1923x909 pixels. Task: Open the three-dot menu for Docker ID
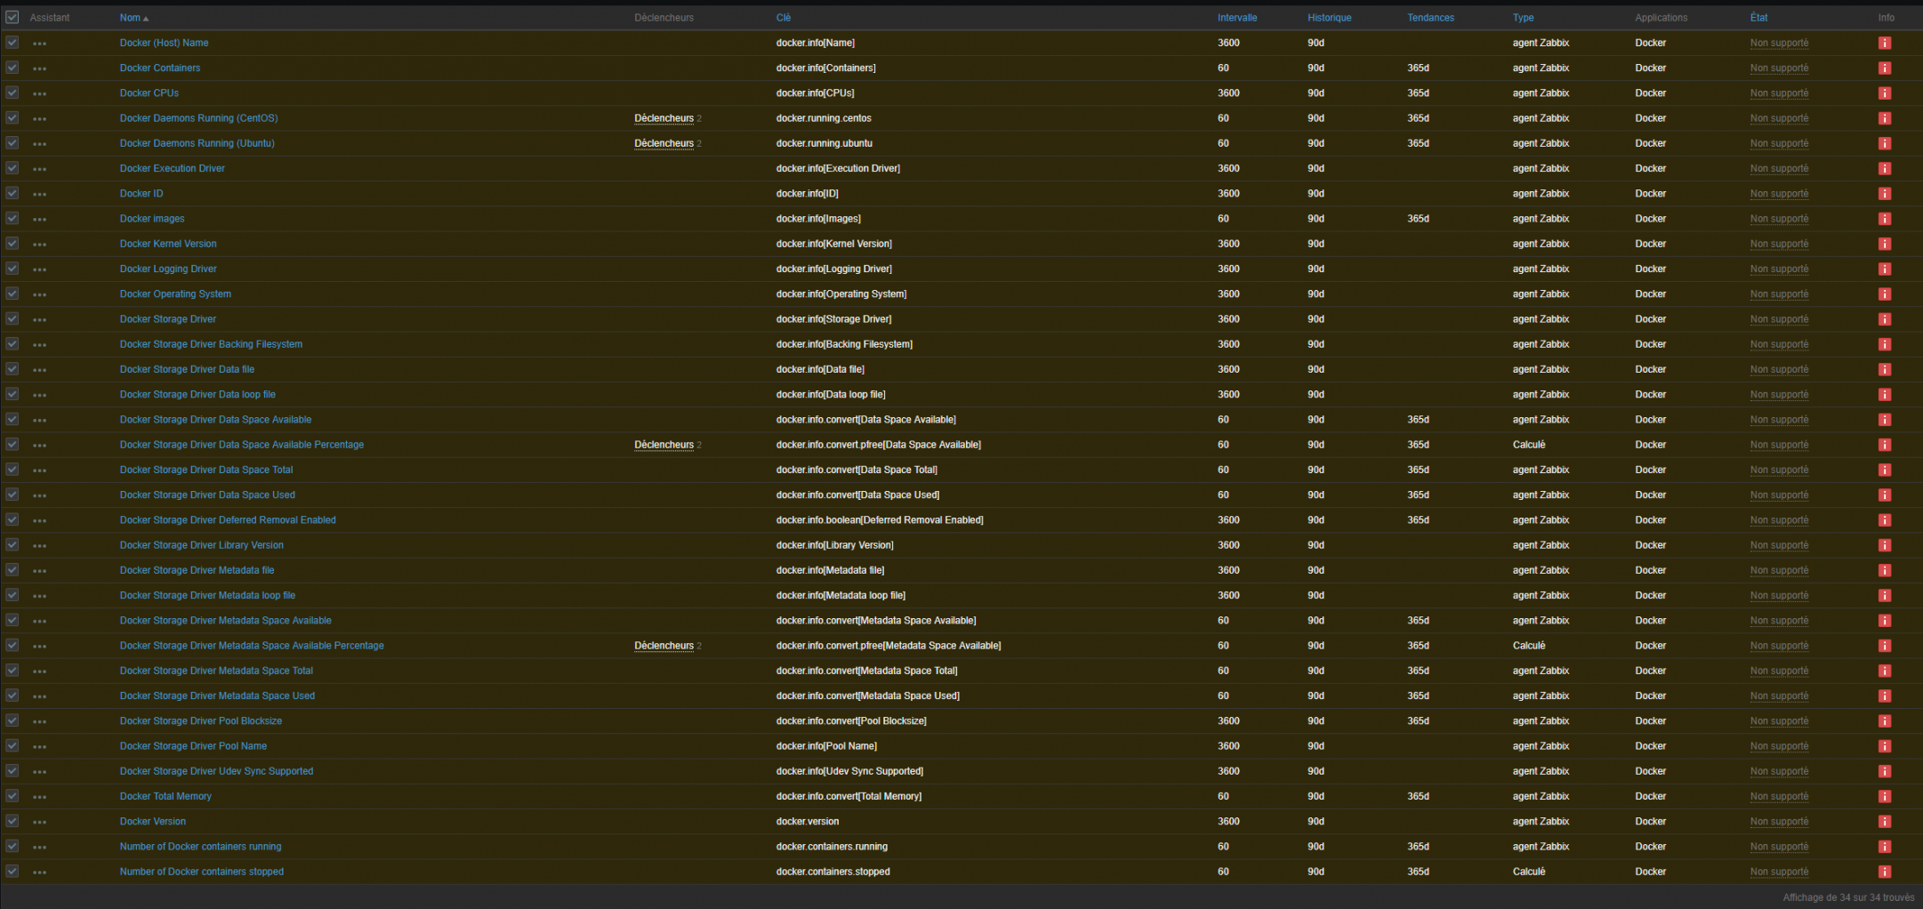(x=39, y=194)
